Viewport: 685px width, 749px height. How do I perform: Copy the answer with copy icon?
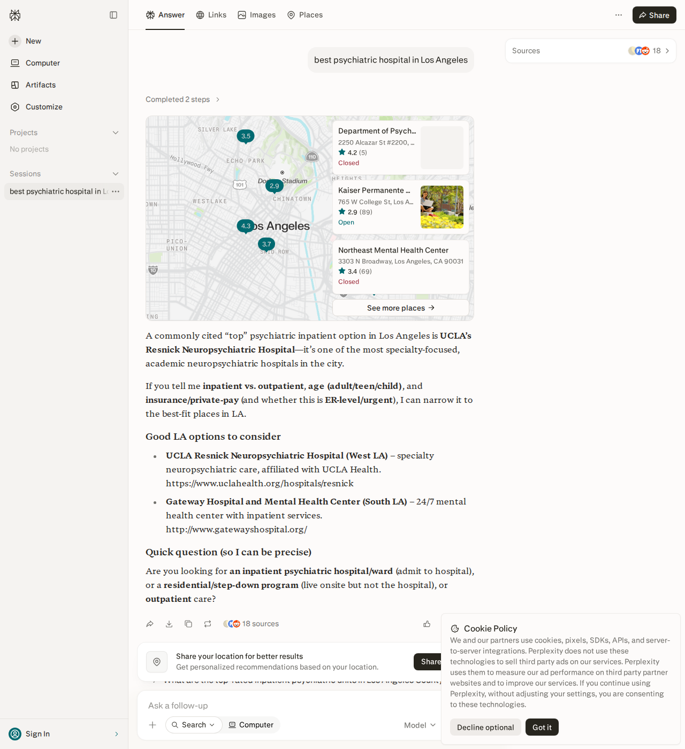click(x=188, y=624)
